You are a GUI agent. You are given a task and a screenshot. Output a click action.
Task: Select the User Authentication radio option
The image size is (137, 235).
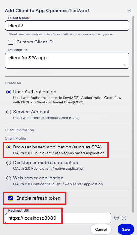coord(9,92)
